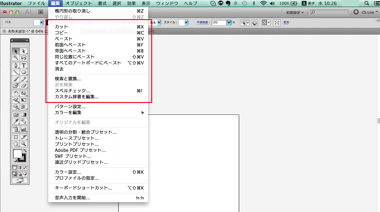Click the search field in application bar
Image resolution: width=380 pixels, height=212 pixels.
(x=330, y=12)
